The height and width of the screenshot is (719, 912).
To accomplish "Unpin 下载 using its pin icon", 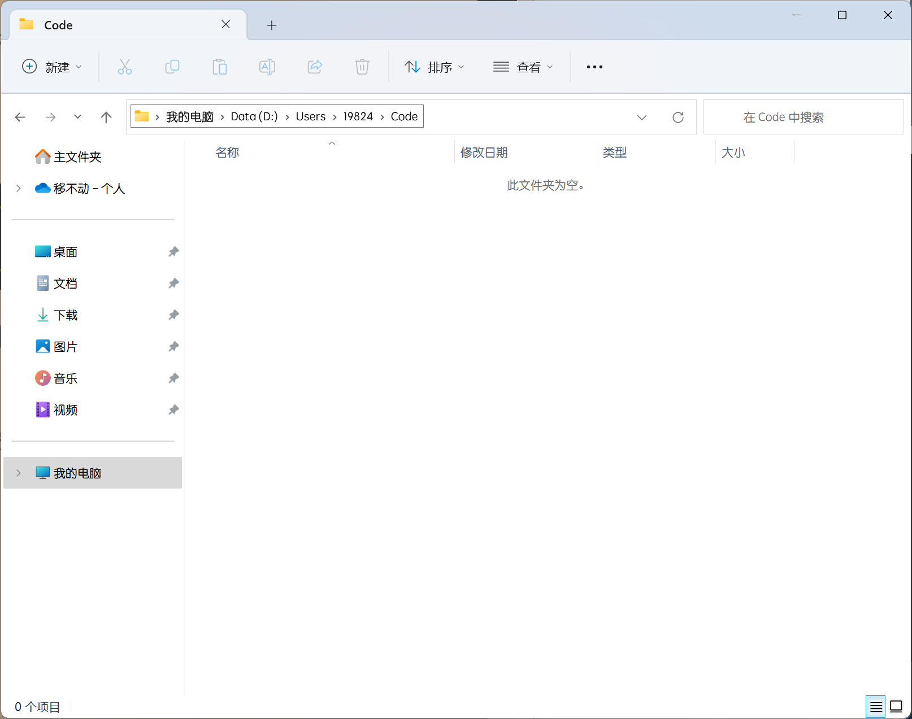I will [173, 315].
